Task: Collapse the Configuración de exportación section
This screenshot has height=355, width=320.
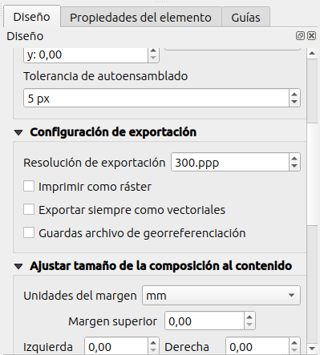Action: pos(18,132)
